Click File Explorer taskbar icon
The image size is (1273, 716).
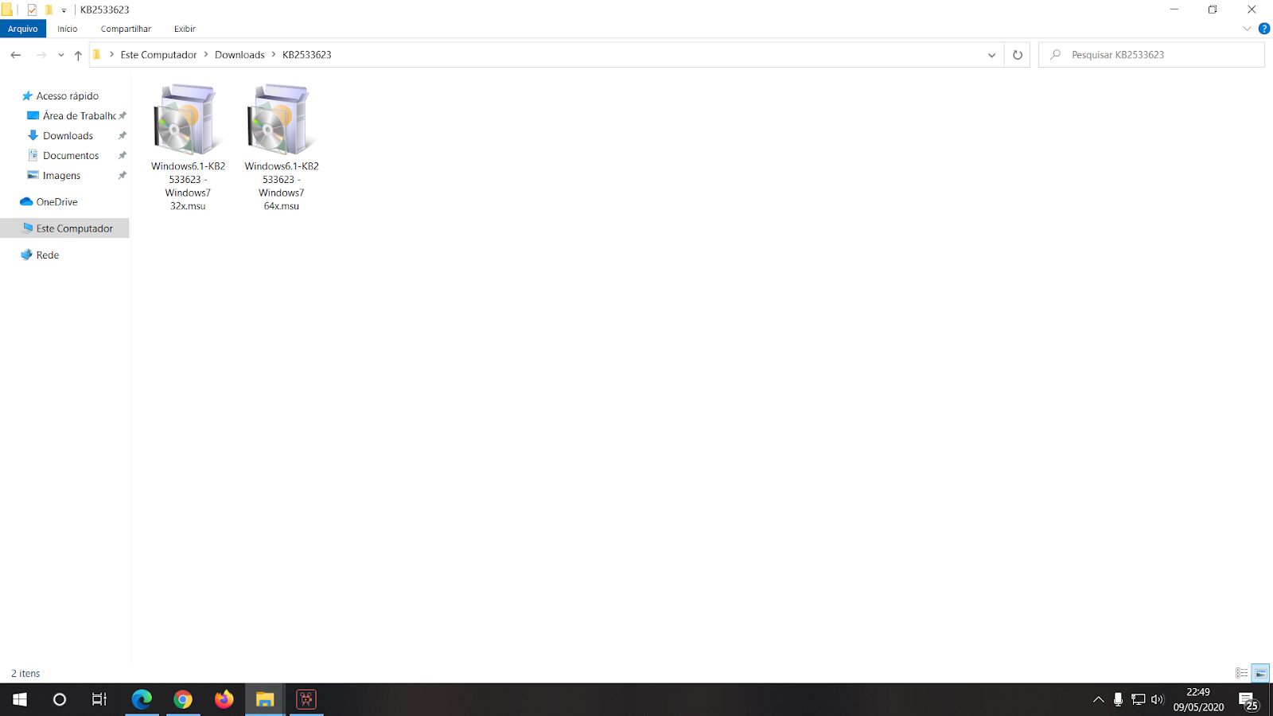point(265,699)
